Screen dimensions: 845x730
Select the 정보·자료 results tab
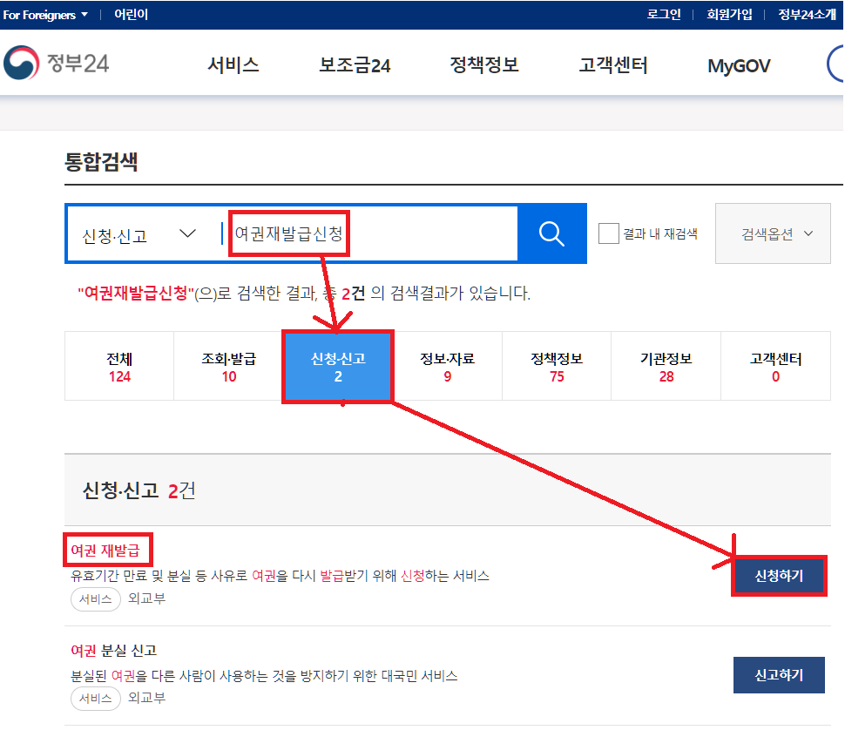click(x=447, y=366)
